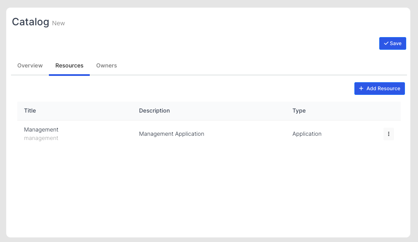
Task: Click the checkmark icon on Save
Action: 386,43
